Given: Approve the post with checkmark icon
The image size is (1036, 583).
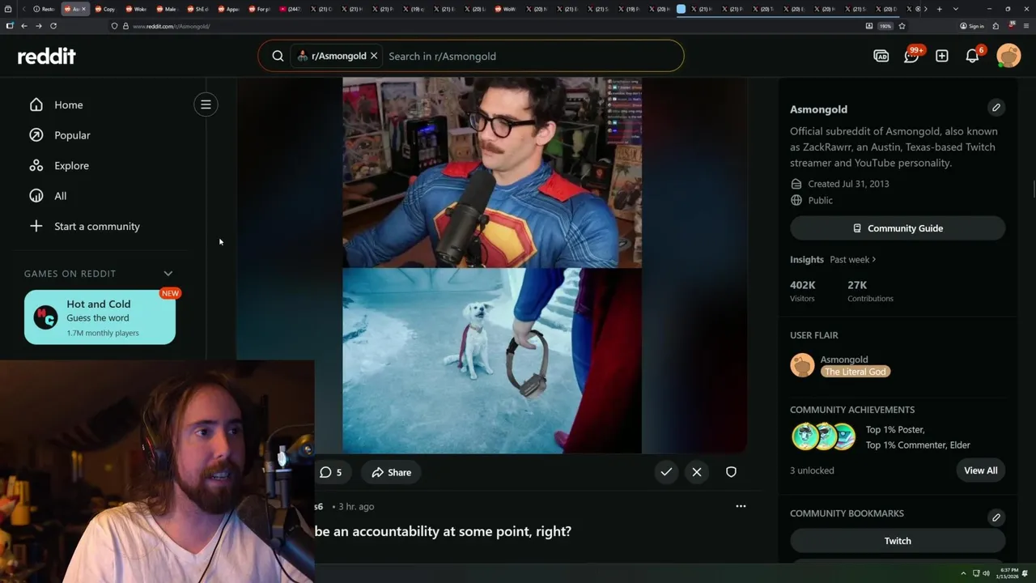Looking at the screenshot, I should [x=666, y=472].
